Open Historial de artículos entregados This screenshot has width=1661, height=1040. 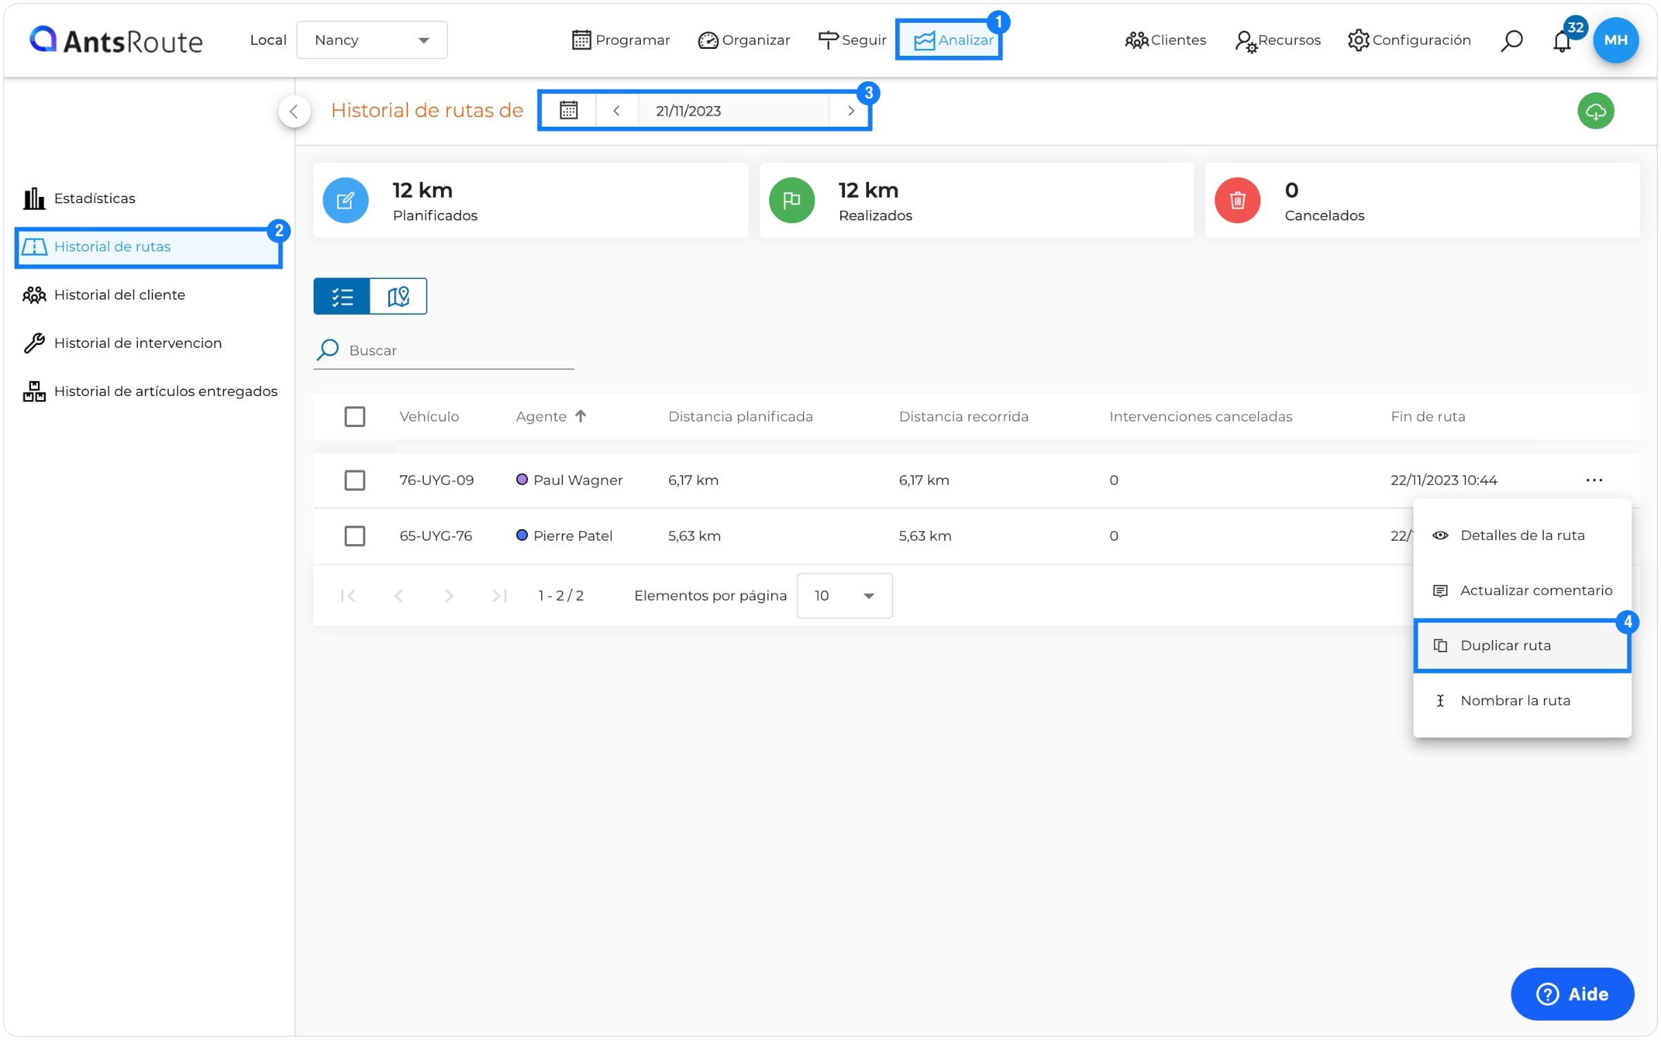point(150,391)
